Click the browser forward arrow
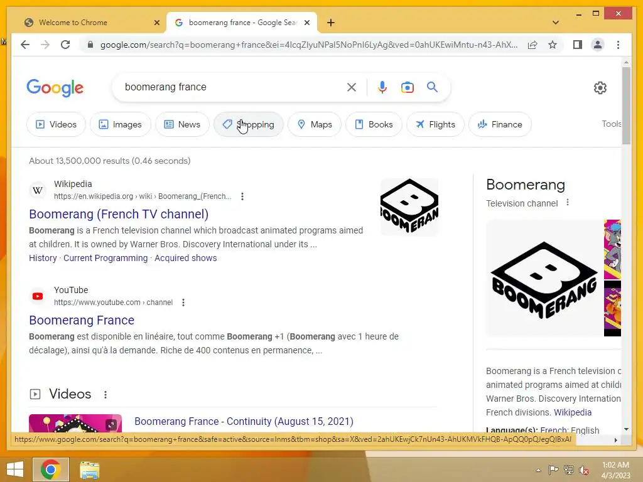The width and height of the screenshot is (643, 482). [45, 45]
